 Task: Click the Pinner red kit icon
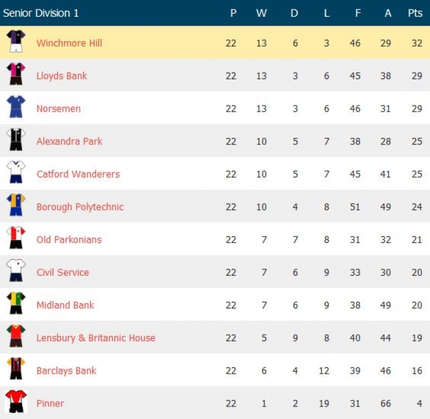pyautogui.click(x=16, y=402)
